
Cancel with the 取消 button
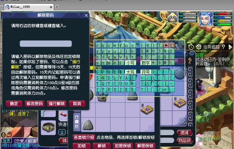click(77, 104)
